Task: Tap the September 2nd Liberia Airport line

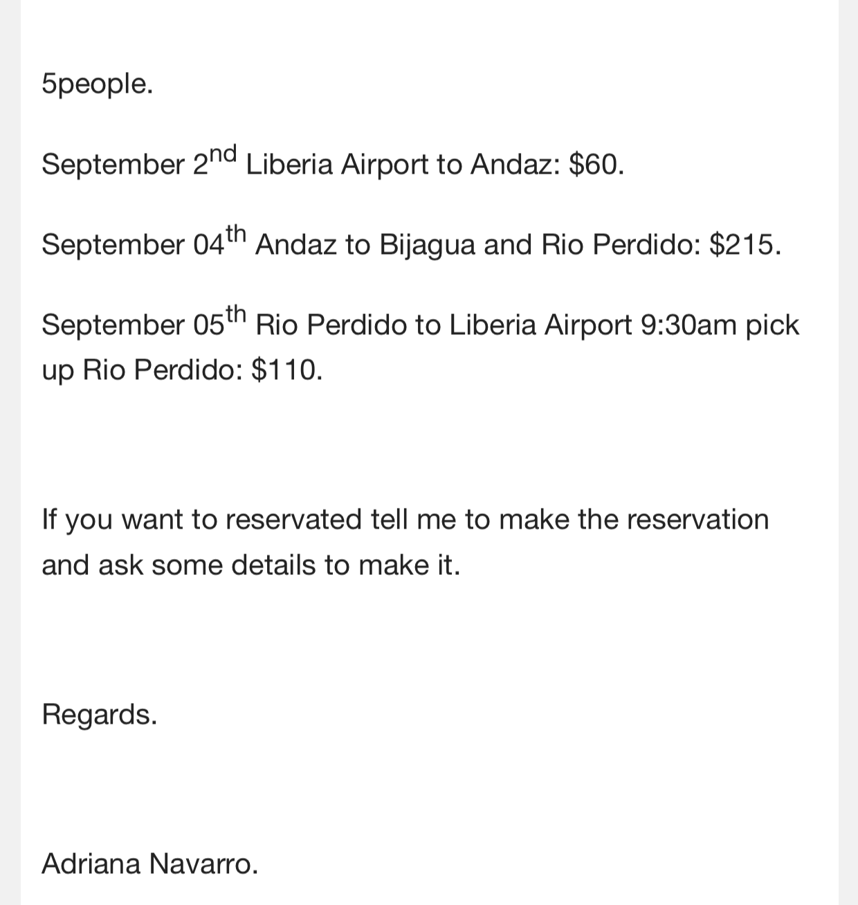Action: tap(333, 163)
